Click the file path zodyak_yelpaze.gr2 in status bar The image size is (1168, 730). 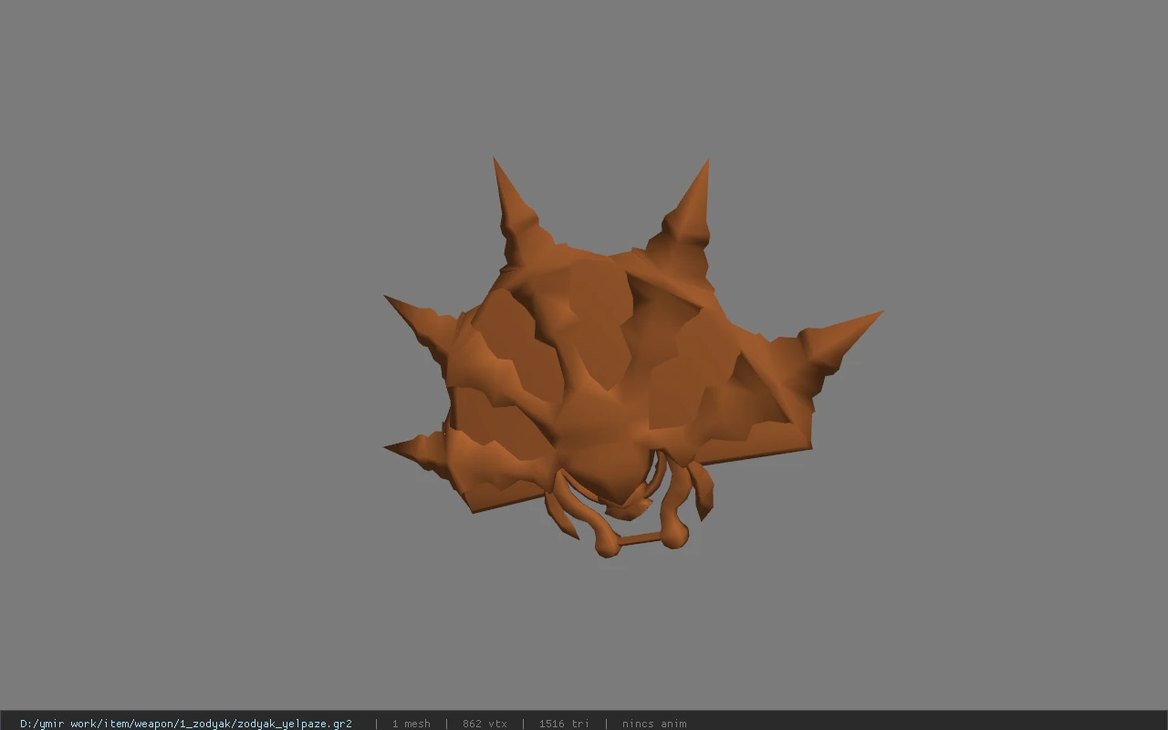[x=186, y=724]
